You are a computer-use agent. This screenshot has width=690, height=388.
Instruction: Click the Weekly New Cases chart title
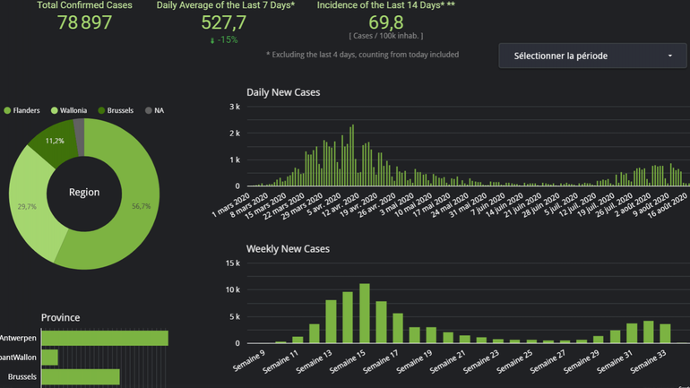click(288, 248)
